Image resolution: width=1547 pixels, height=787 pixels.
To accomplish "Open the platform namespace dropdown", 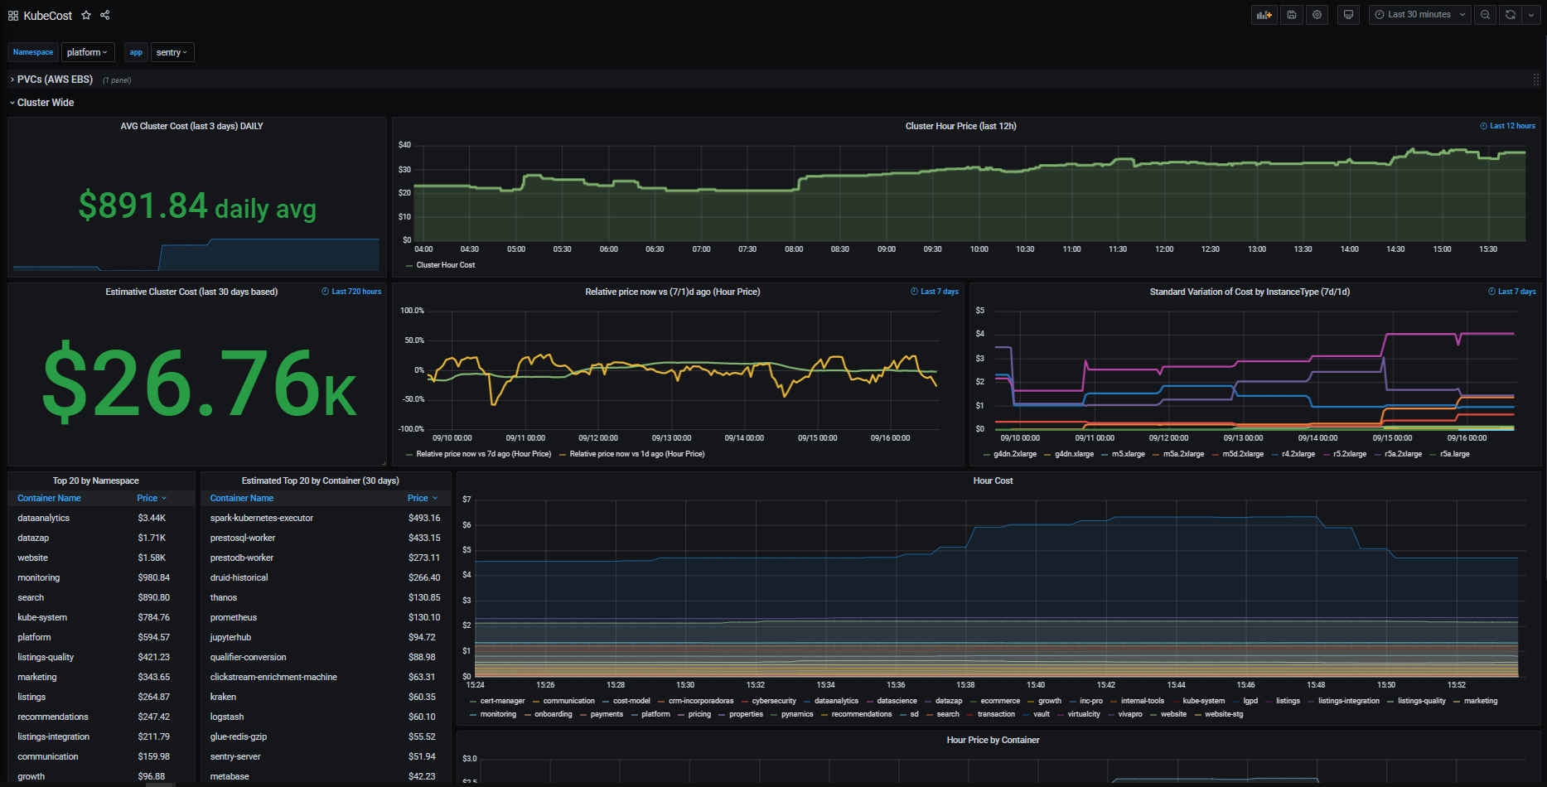I will pos(87,52).
